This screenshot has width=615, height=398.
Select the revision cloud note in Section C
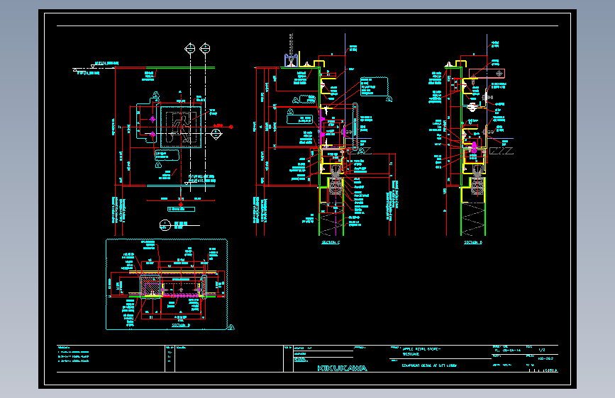point(374,86)
